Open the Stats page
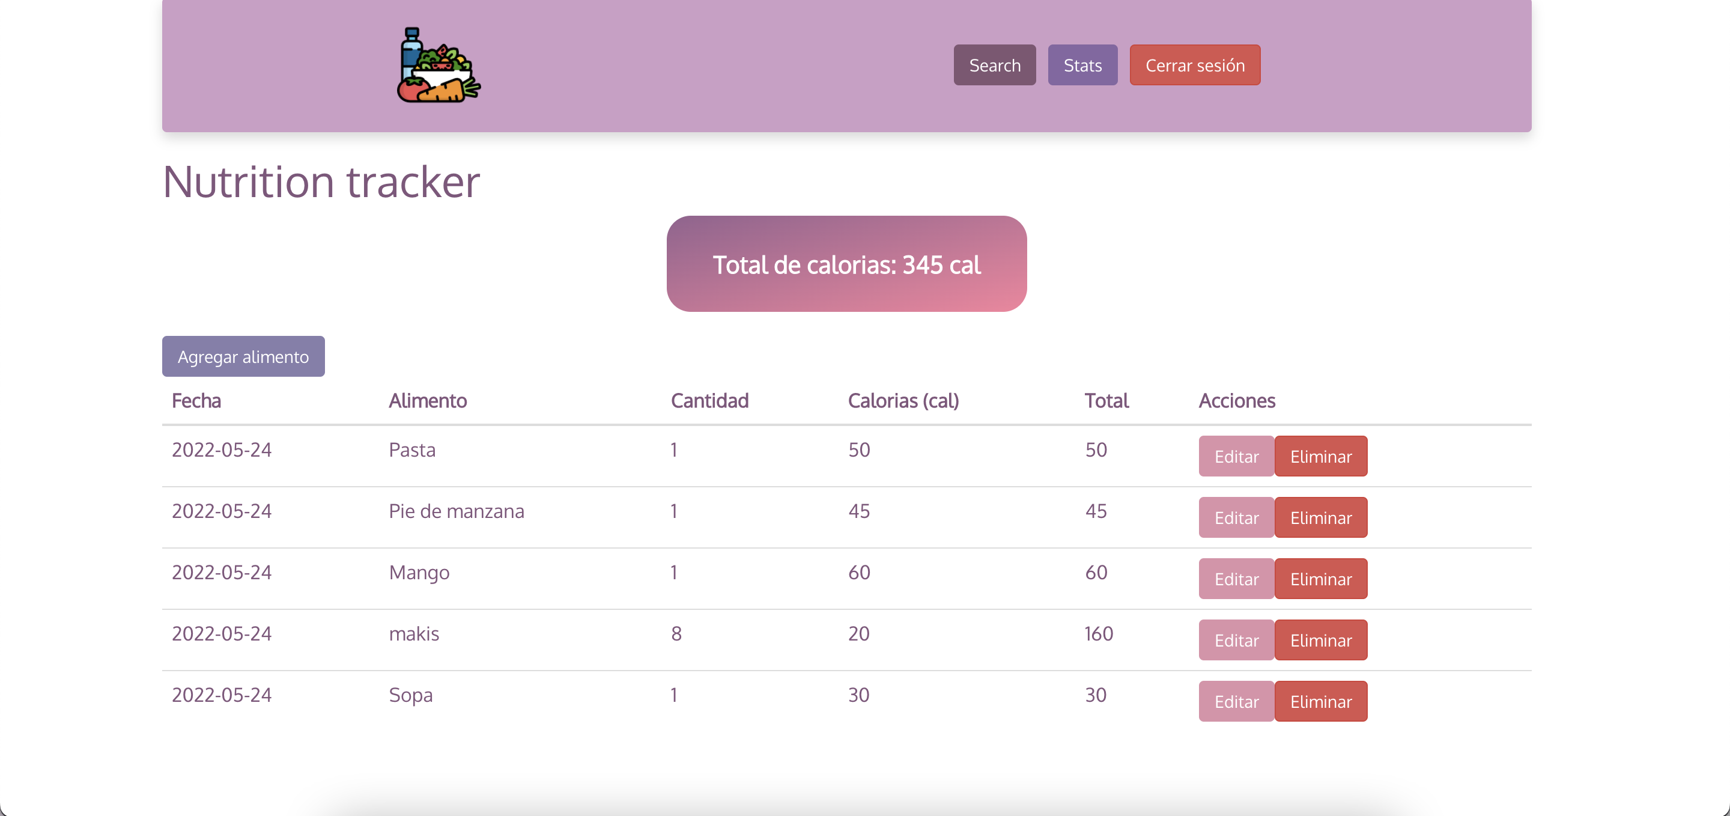The width and height of the screenshot is (1730, 816). tap(1082, 65)
